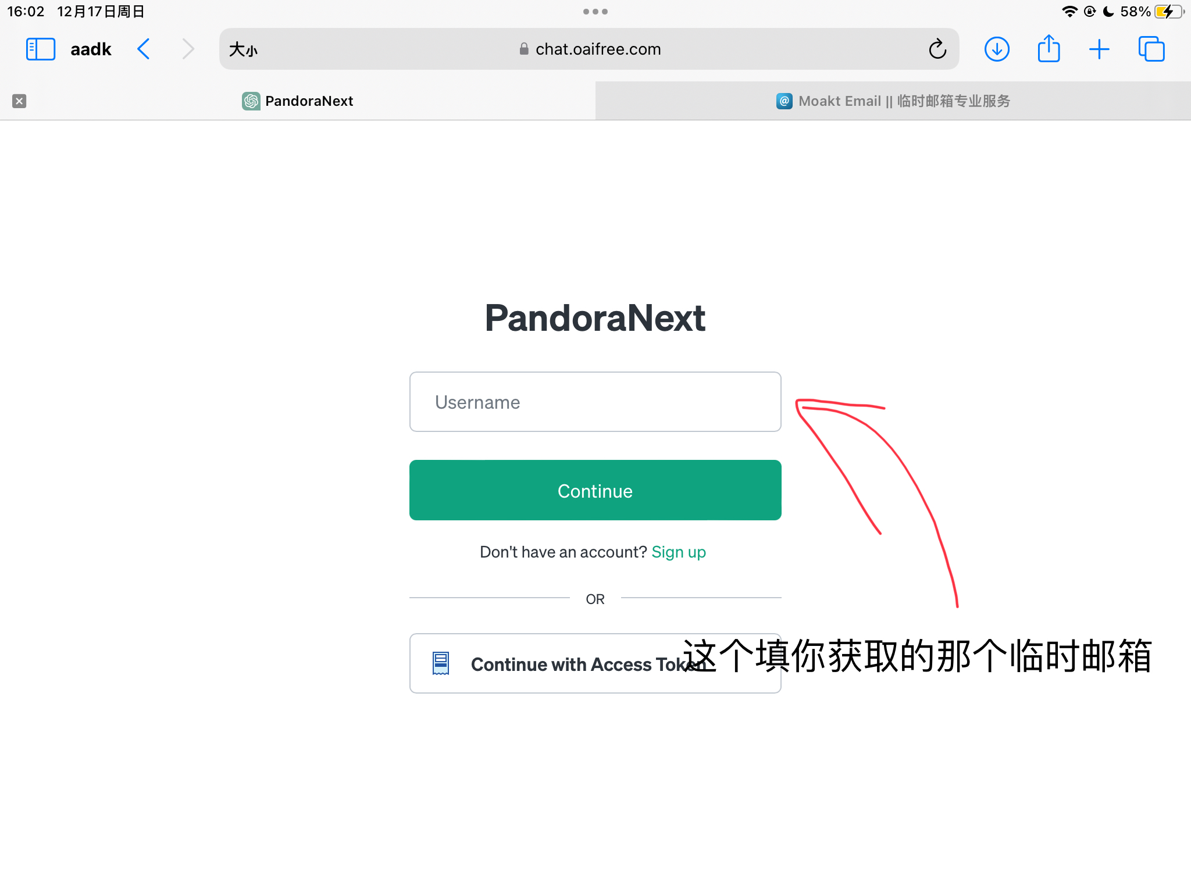Close the PandoraNext tab
The height and width of the screenshot is (893, 1191).
click(19, 101)
